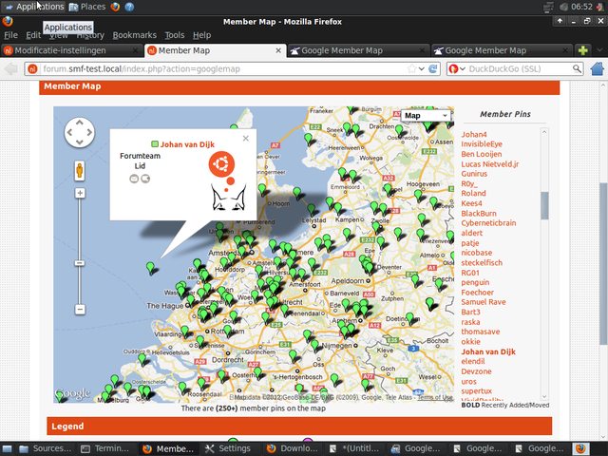Click the page vertical scrollbar thumb

603,264
